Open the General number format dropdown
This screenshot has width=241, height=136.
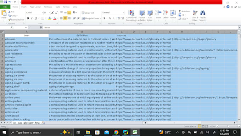pyautogui.click(x=123, y=13)
